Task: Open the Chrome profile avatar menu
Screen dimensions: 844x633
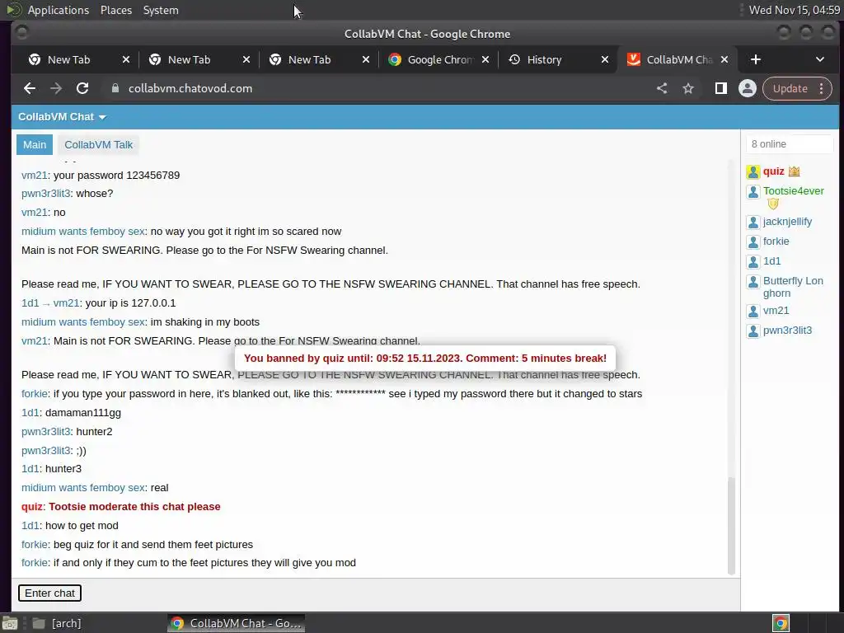Action: [x=747, y=88]
